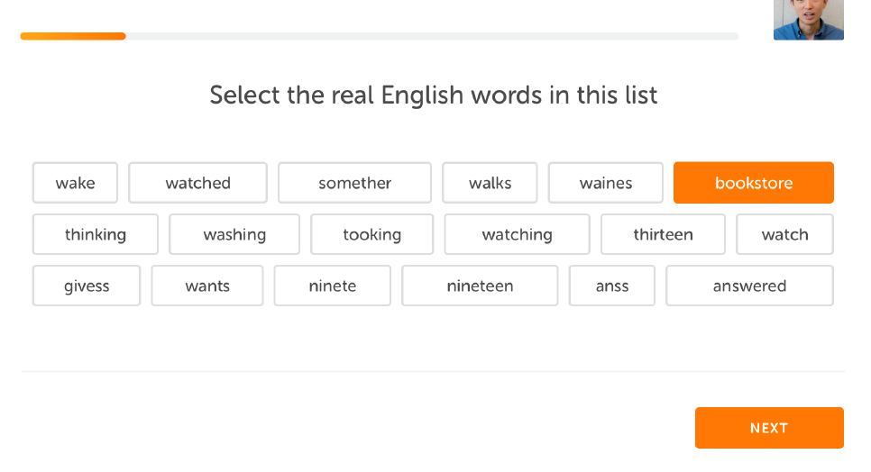Click the "ninete" word tile

point(332,286)
